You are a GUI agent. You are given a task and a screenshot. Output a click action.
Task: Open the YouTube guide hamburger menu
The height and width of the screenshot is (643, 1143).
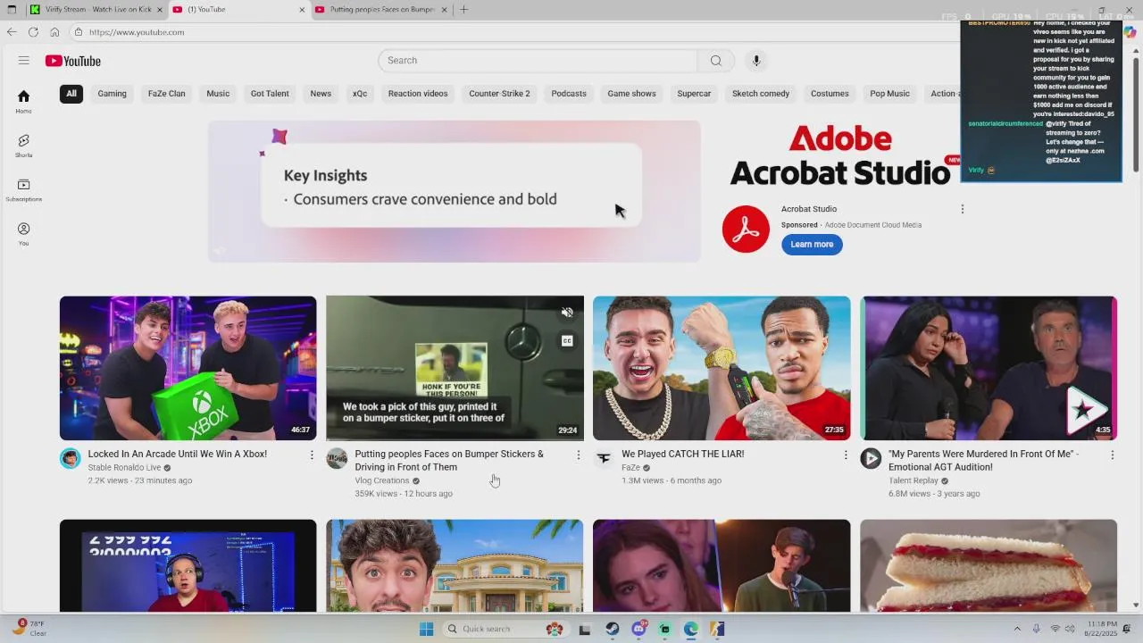23,61
